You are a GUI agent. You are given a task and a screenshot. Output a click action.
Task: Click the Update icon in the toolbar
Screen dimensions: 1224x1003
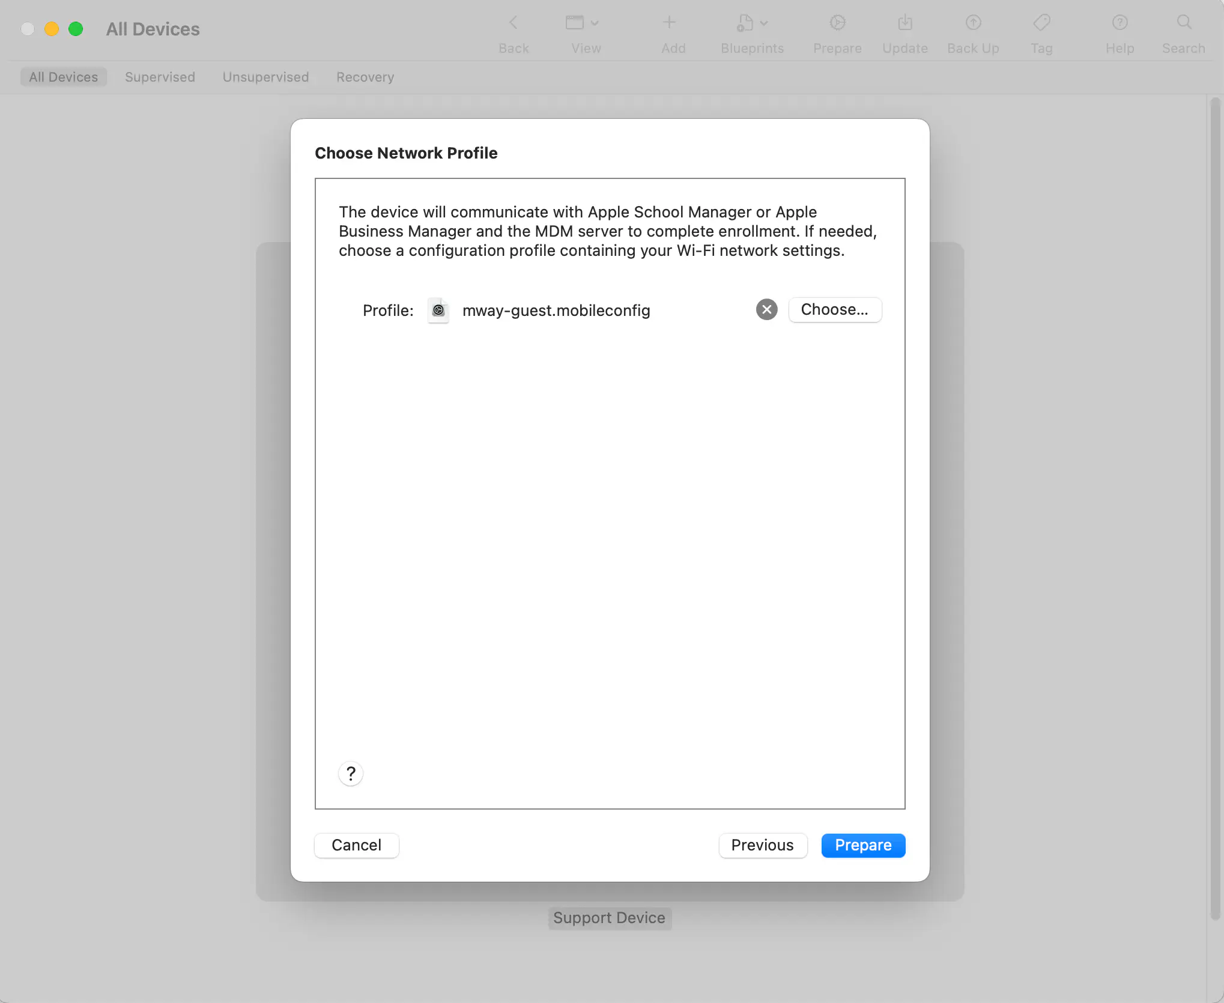[x=904, y=23]
